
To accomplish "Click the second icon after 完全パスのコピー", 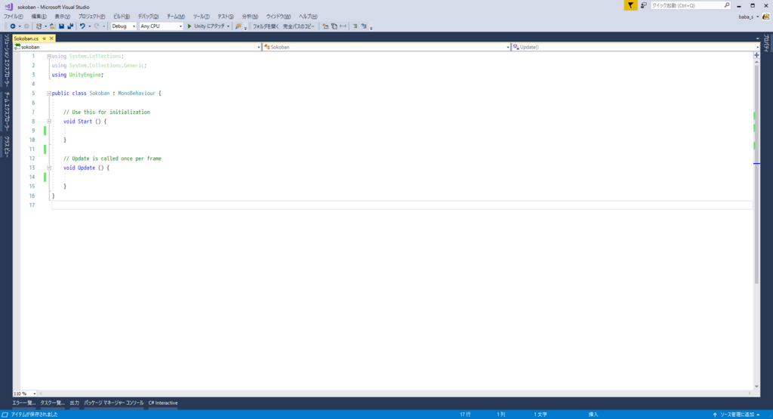I will [334, 26].
